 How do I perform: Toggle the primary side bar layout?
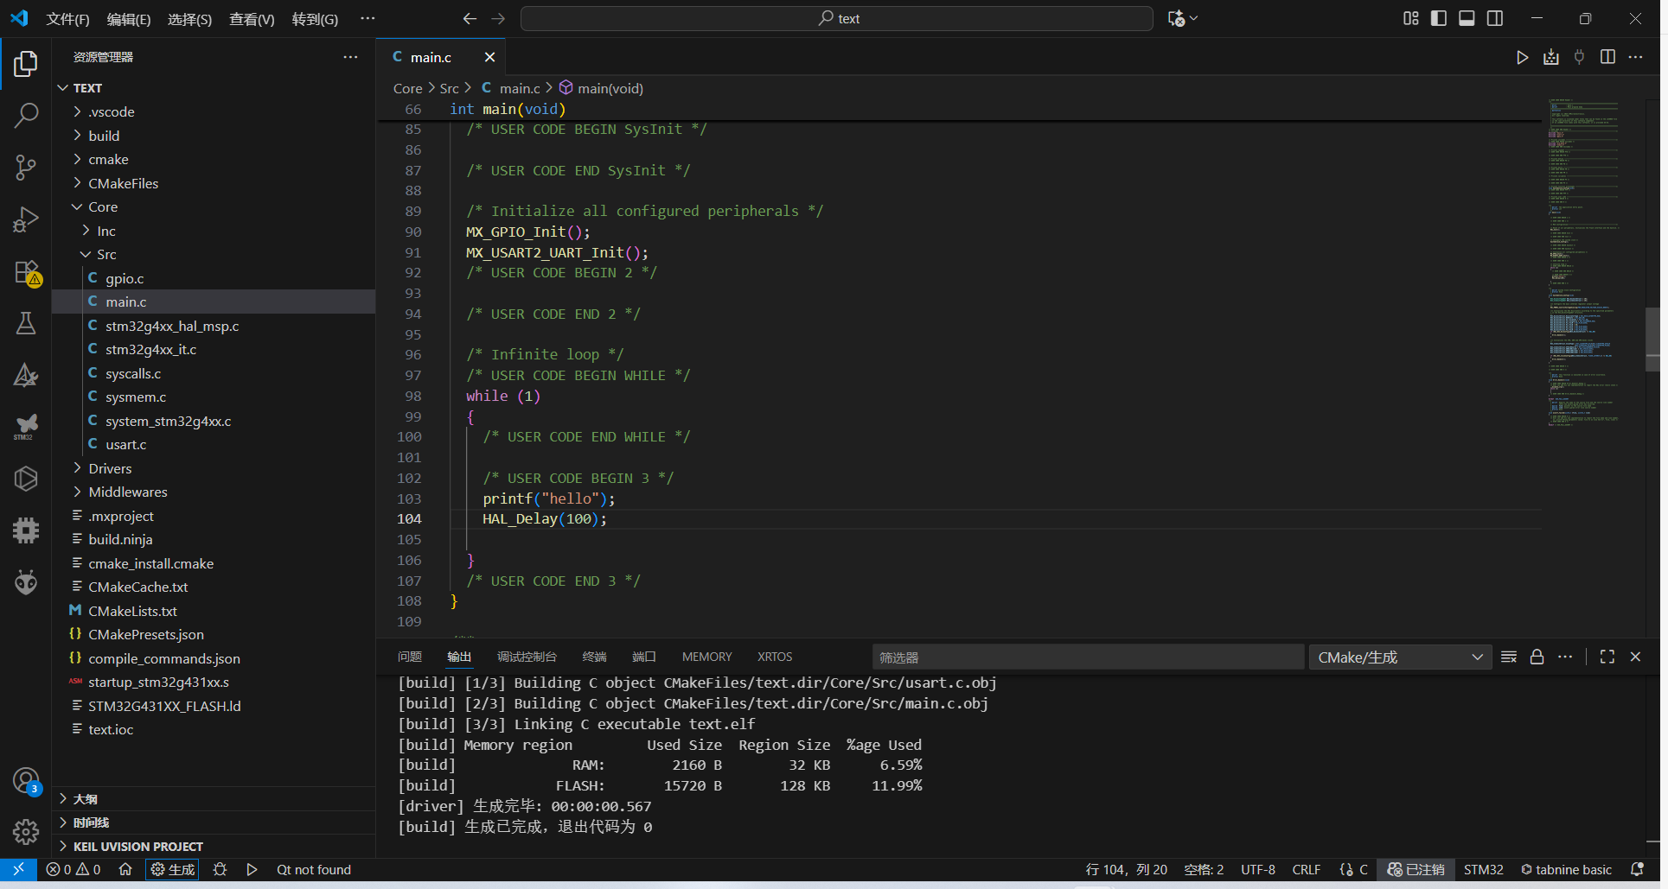click(x=1439, y=18)
